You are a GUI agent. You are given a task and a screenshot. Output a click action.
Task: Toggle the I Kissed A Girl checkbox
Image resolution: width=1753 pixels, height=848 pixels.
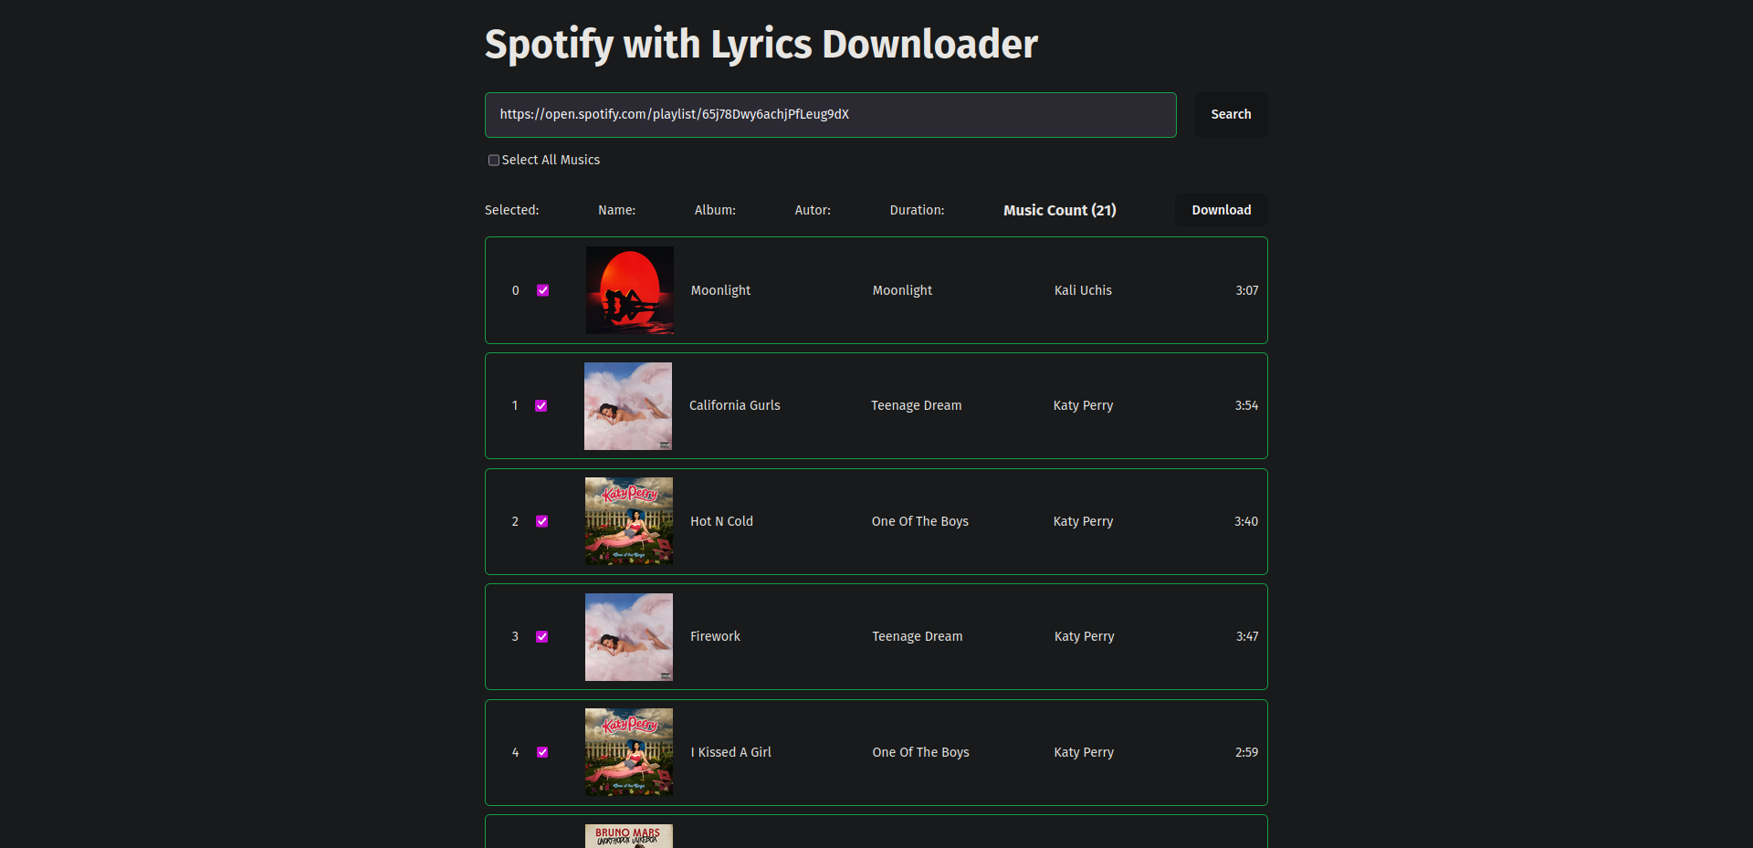[542, 752]
